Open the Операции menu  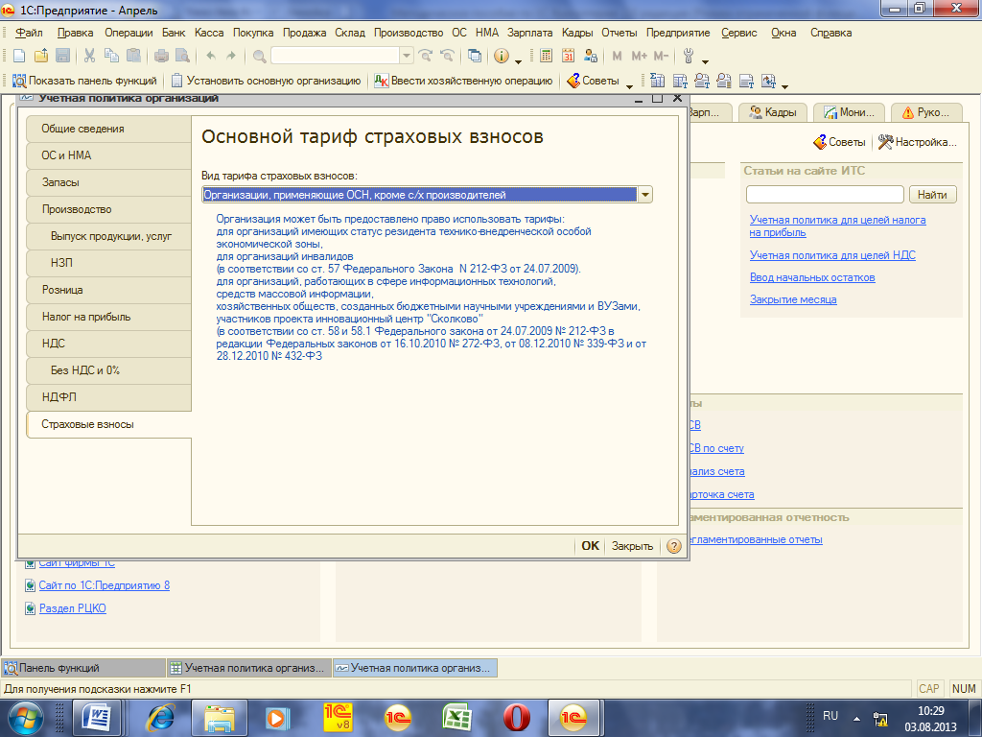point(129,33)
